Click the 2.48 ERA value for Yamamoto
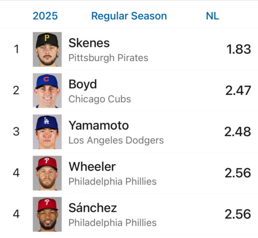The height and width of the screenshot is (238, 258). coord(237,132)
